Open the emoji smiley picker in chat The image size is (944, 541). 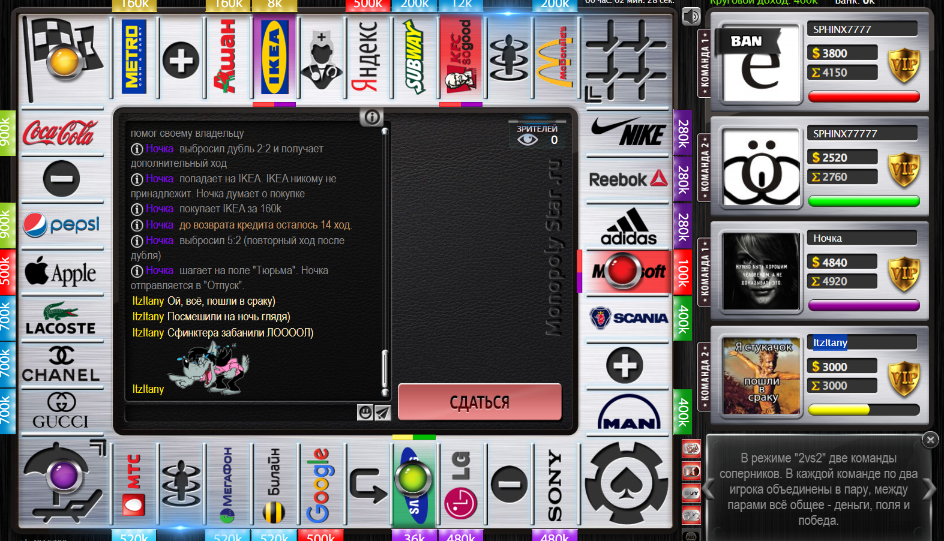[x=365, y=413]
